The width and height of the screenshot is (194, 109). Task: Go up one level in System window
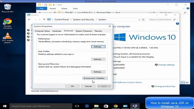click(x=44, y=19)
